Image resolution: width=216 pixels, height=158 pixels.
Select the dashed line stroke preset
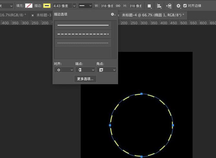[83, 34]
